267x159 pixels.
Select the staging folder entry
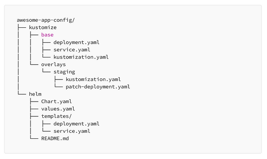tap(64, 72)
